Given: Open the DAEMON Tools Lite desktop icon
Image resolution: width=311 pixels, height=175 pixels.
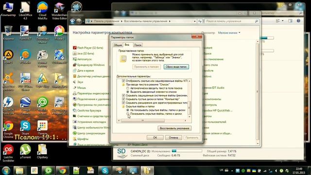Looking at the screenshot, I should (x=8, y=105).
